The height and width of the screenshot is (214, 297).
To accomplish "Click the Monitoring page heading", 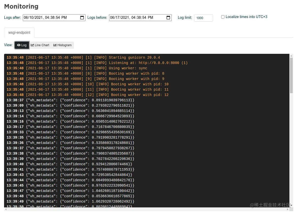I will pos(21,6).
